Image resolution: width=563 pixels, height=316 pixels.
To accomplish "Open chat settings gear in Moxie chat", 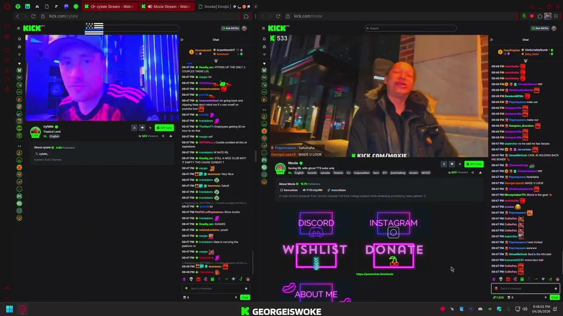I will (x=545, y=298).
